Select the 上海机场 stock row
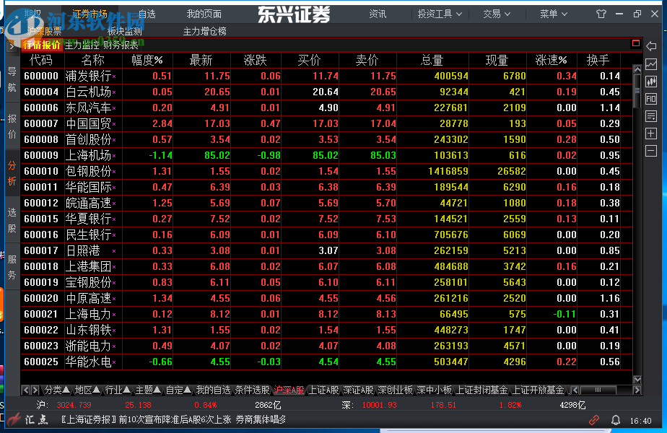 pyautogui.click(x=326, y=155)
